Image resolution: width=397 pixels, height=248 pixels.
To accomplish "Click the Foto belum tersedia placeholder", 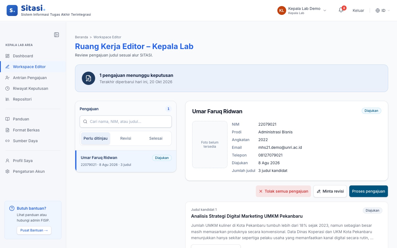I will coord(210,144).
